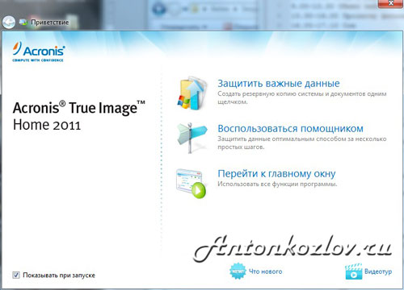Open the Защитить важные данные link
The width and height of the screenshot is (404, 290).
279,84
